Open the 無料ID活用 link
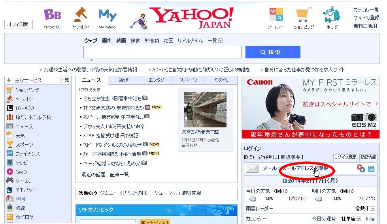This screenshot has height=224, width=387. click(x=365, y=26)
